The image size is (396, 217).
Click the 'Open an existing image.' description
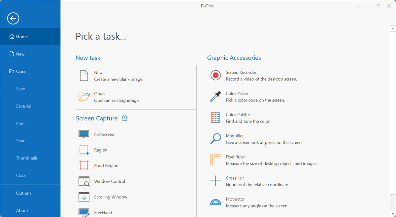coord(117,100)
